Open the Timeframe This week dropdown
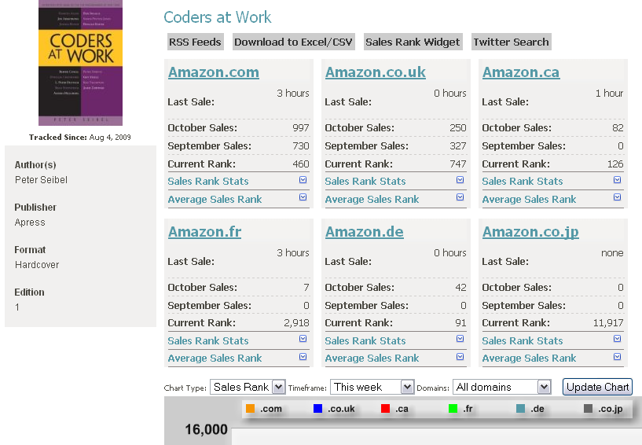 (x=372, y=387)
